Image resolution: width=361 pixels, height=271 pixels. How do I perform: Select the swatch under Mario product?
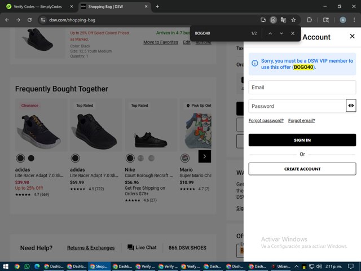coord(185,158)
